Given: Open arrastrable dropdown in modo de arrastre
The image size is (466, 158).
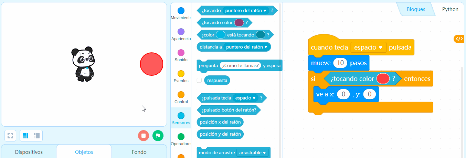Looking at the screenshot, I should [253, 152].
